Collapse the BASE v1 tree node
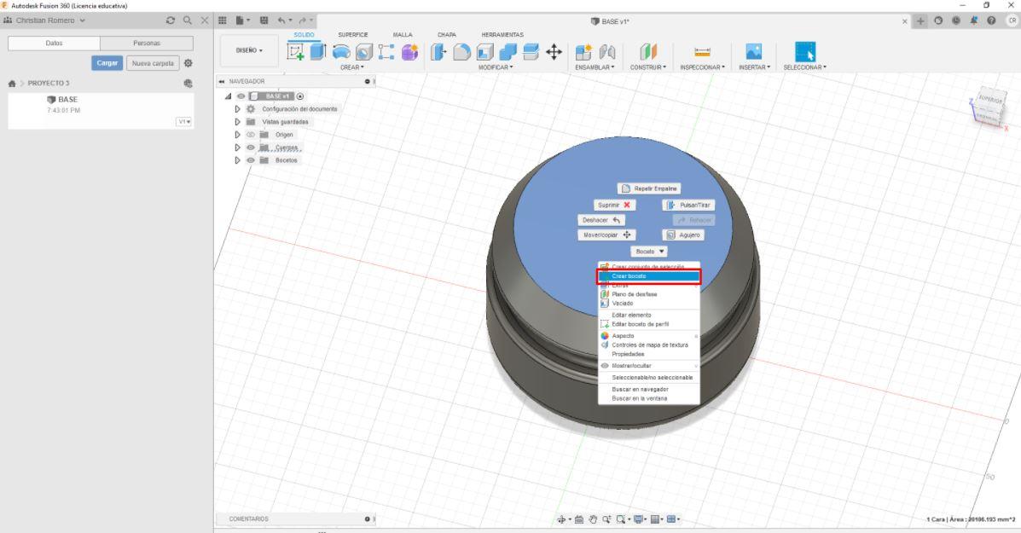Image resolution: width=1021 pixels, height=533 pixels. click(228, 96)
